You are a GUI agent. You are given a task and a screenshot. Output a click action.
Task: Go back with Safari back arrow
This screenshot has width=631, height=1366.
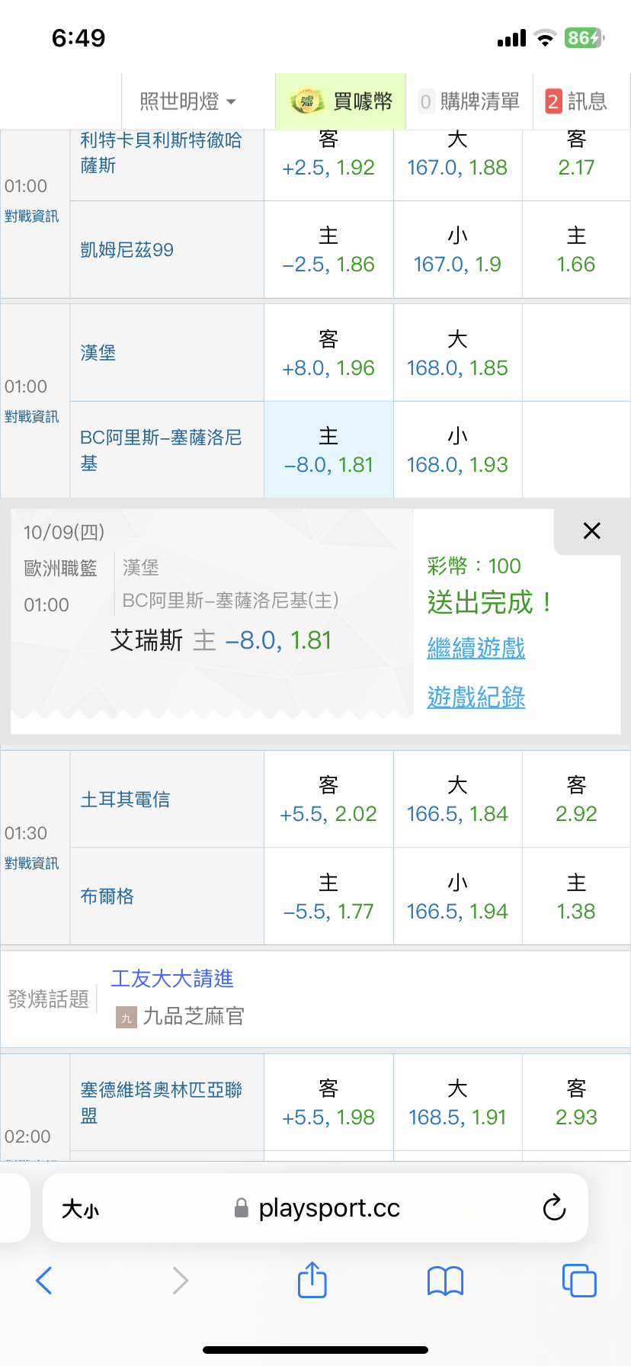tap(44, 1281)
